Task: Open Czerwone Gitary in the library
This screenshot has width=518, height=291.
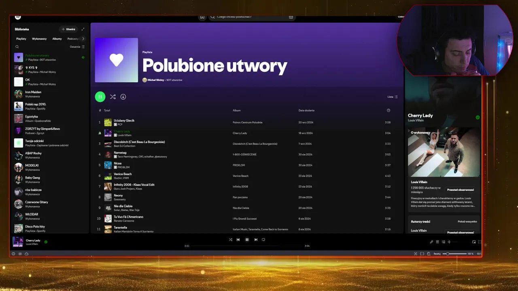Action: tap(49, 204)
